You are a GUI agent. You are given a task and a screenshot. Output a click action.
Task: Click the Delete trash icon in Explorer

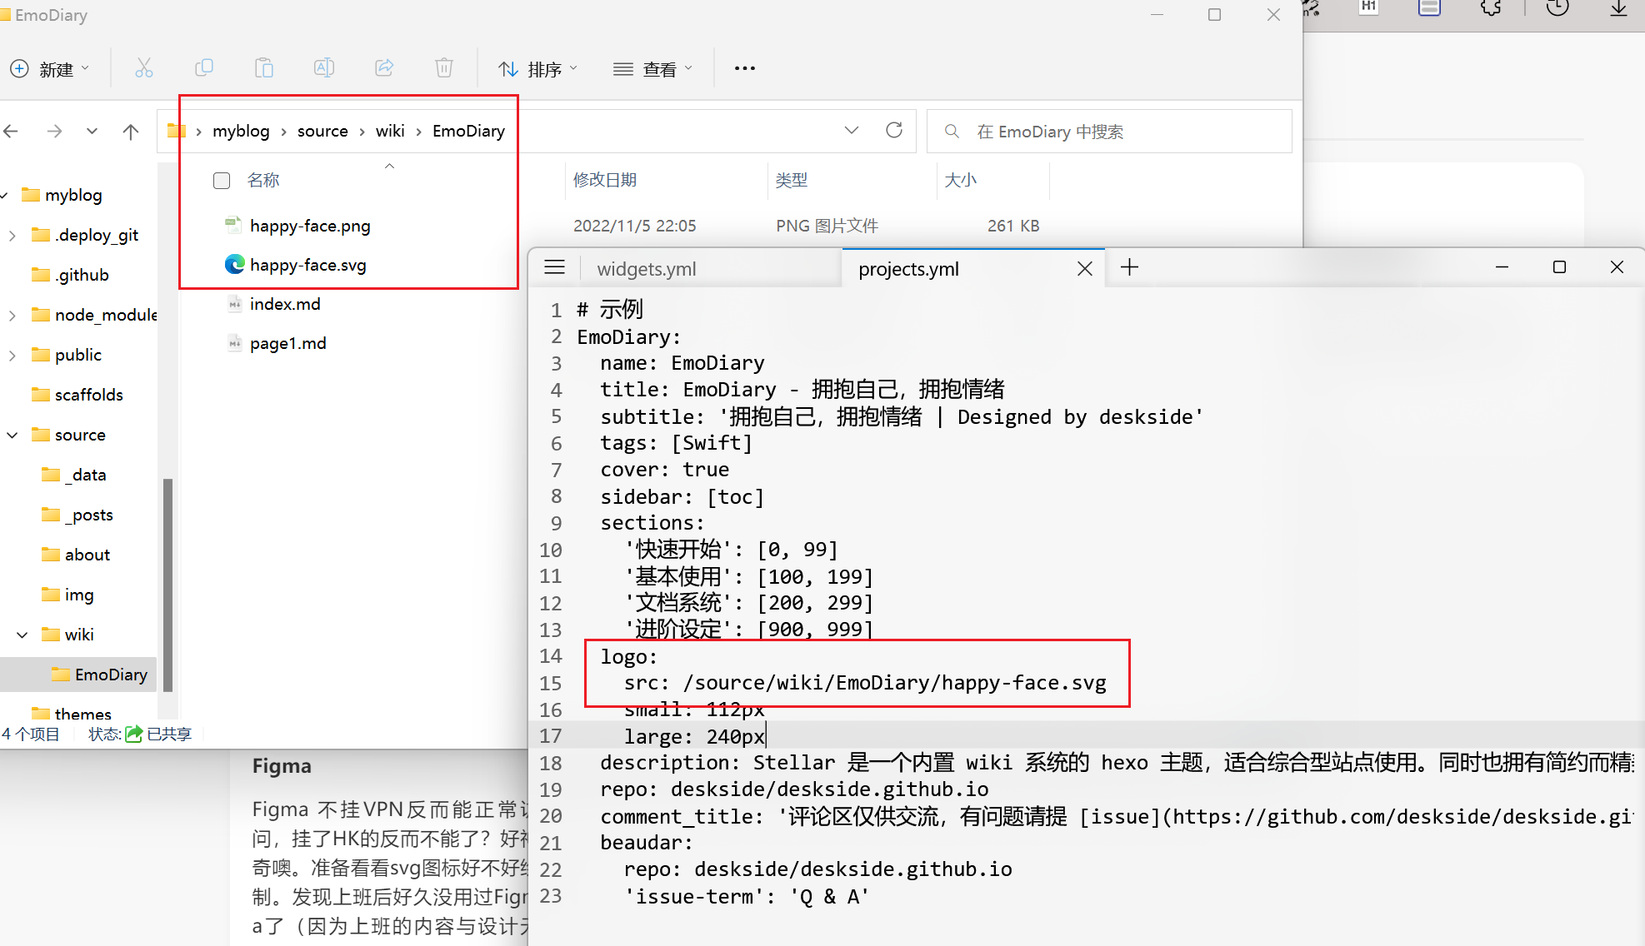pos(444,68)
